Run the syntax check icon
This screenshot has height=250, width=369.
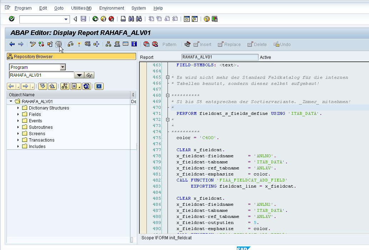point(41,44)
